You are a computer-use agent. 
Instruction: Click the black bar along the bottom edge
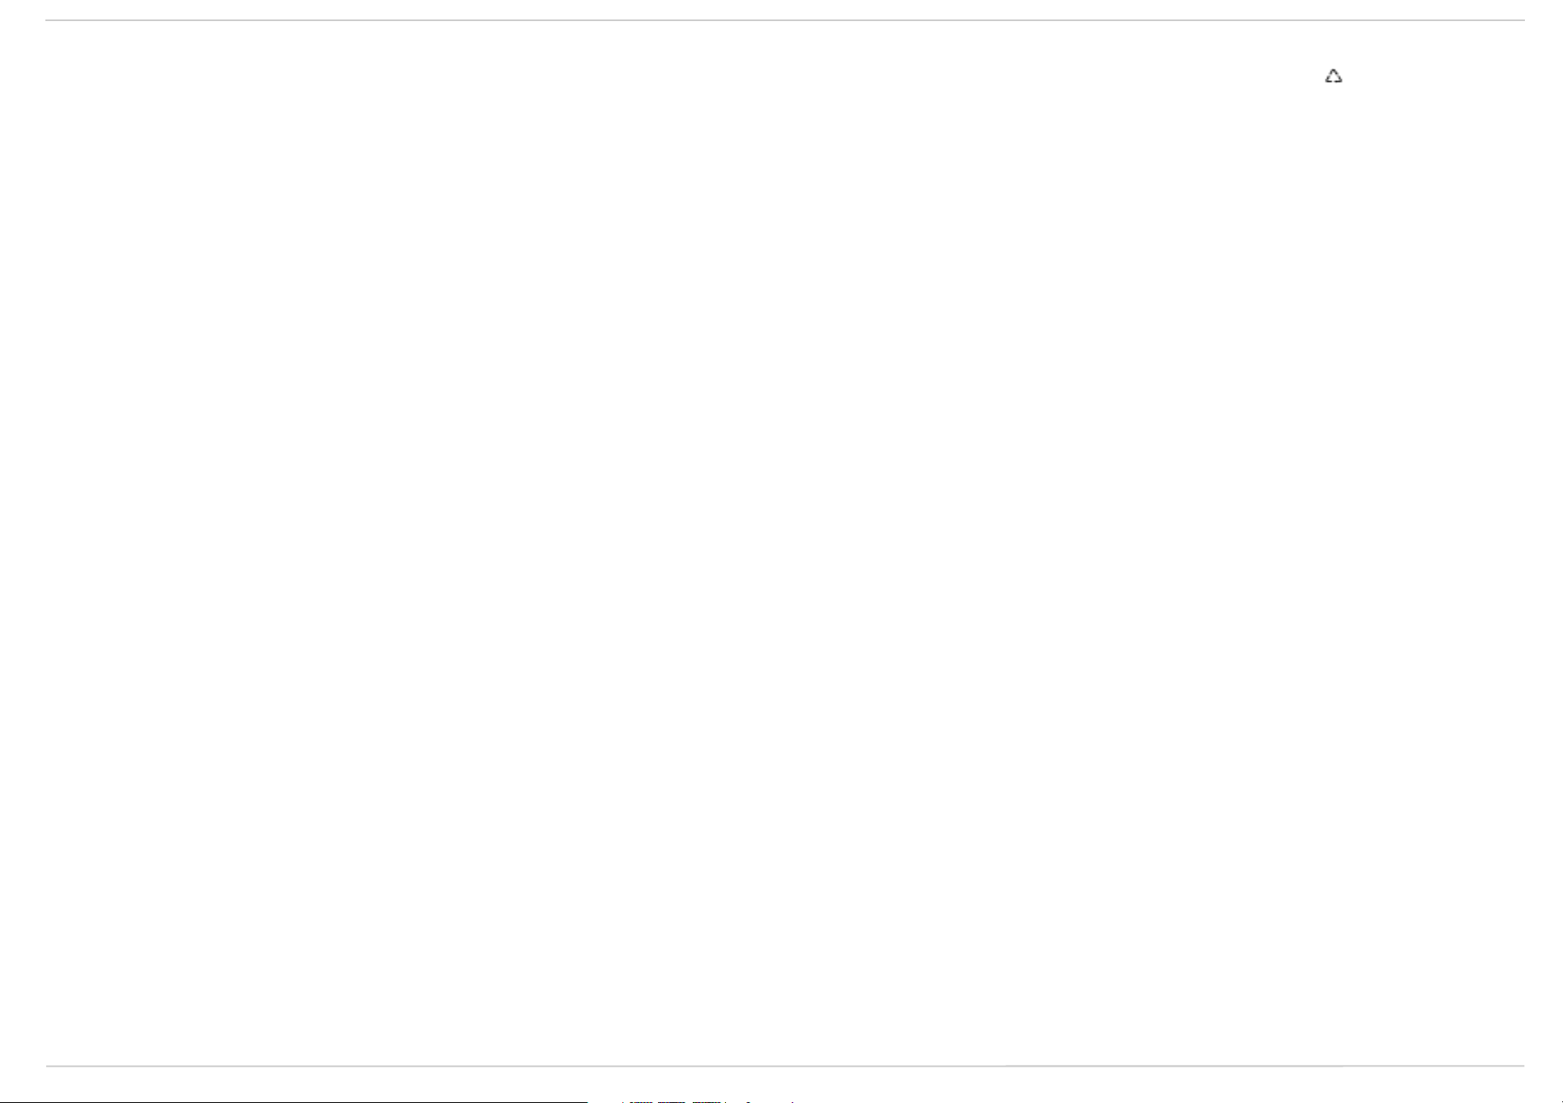[x=293, y=1101]
